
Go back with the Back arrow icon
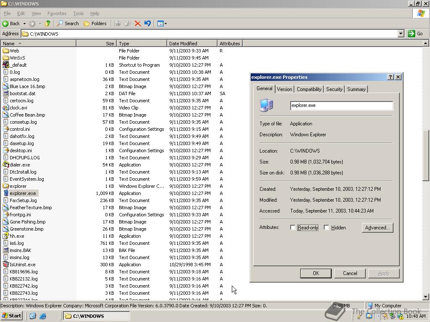point(5,23)
